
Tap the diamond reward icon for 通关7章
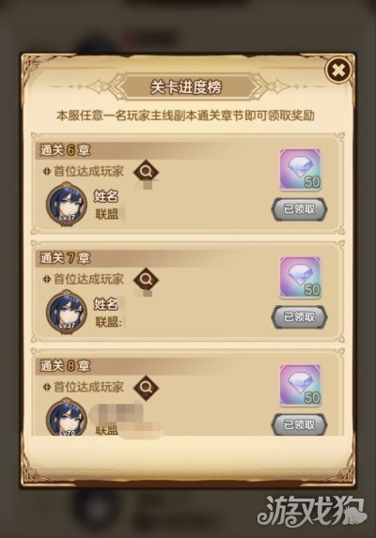[300, 277]
